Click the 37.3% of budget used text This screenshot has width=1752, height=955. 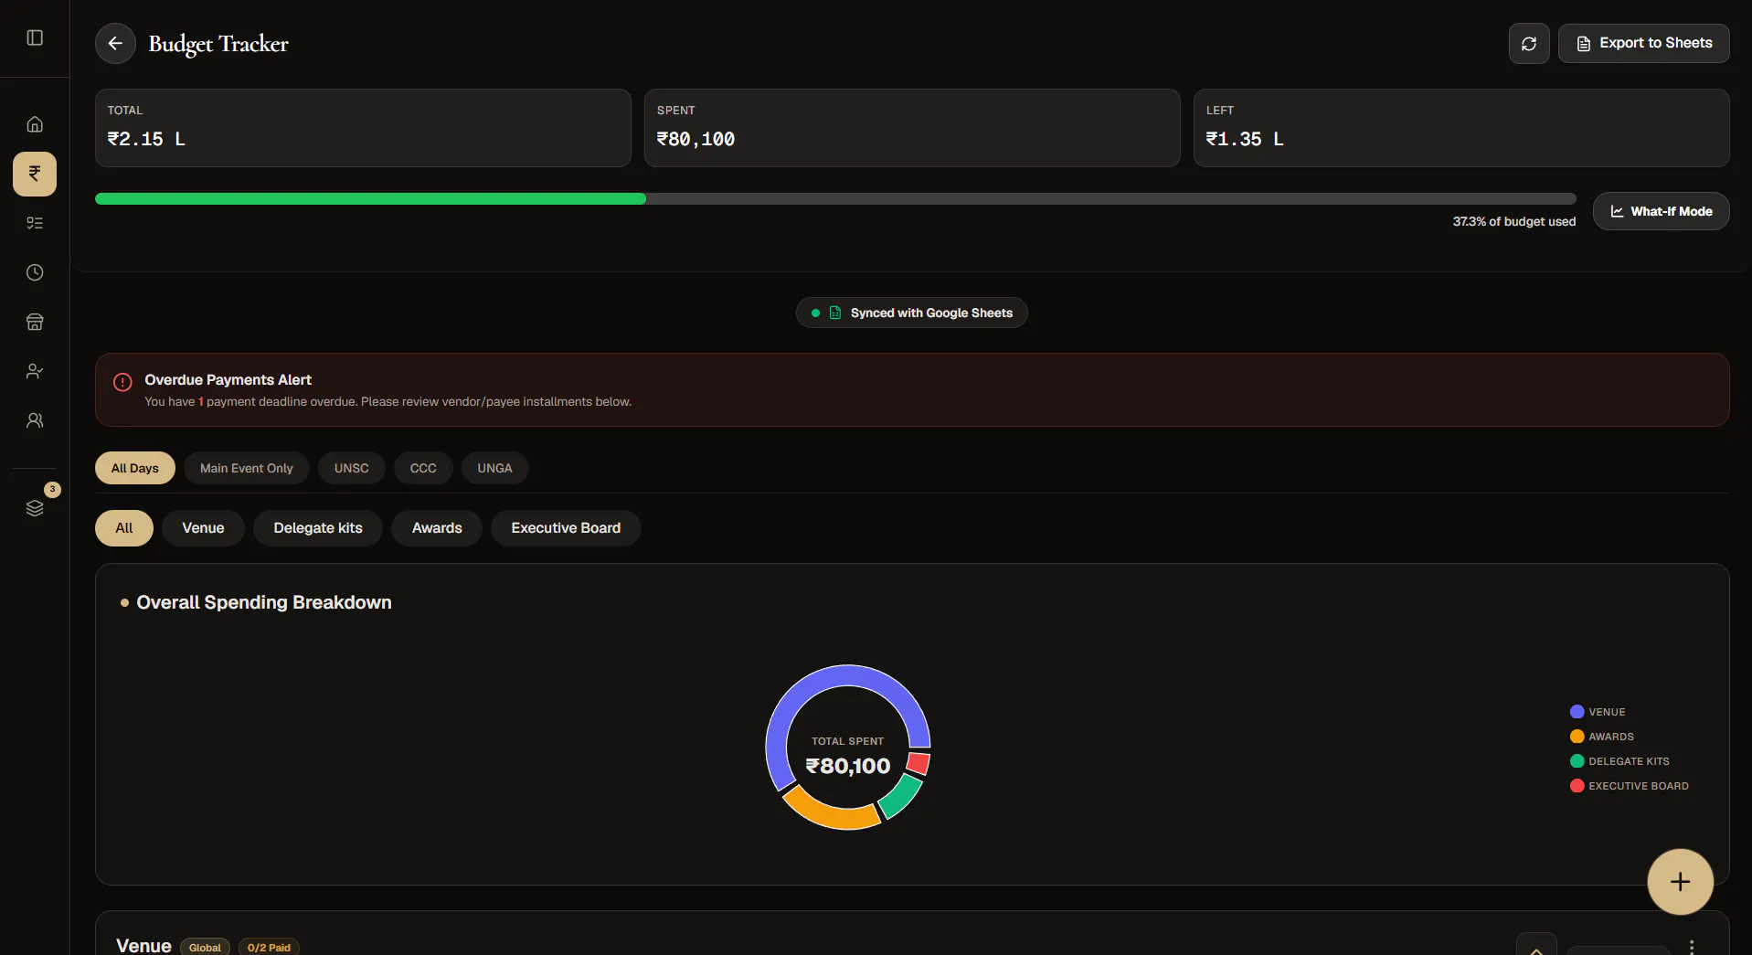tap(1514, 221)
